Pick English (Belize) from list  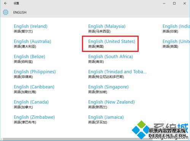point(29,59)
